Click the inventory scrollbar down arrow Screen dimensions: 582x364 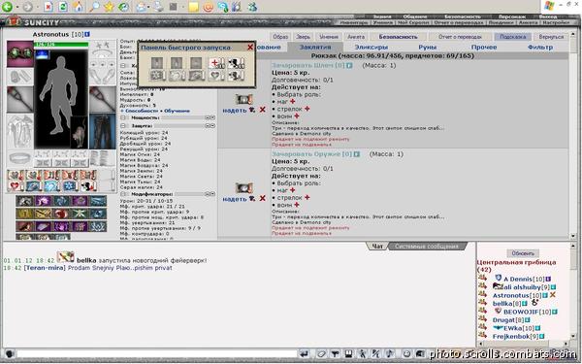click(x=573, y=236)
